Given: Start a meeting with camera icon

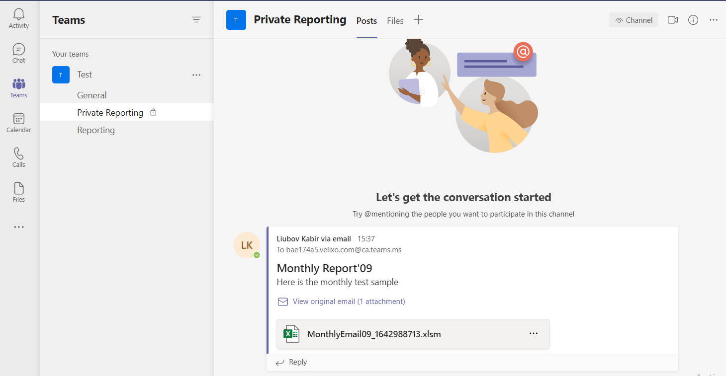Looking at the screenshot, I should coord(673,20).
